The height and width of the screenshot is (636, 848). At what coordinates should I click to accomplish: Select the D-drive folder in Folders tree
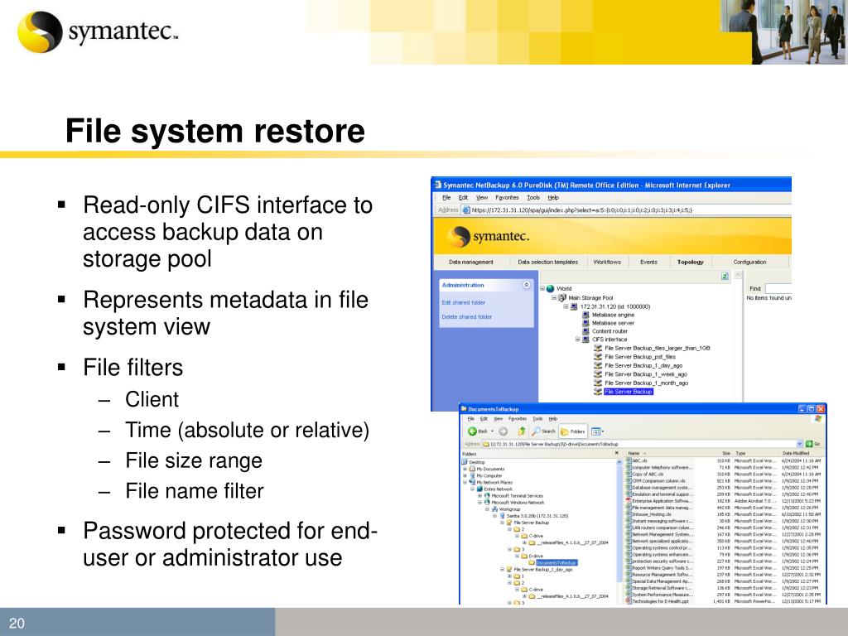(x=536, y=556)
